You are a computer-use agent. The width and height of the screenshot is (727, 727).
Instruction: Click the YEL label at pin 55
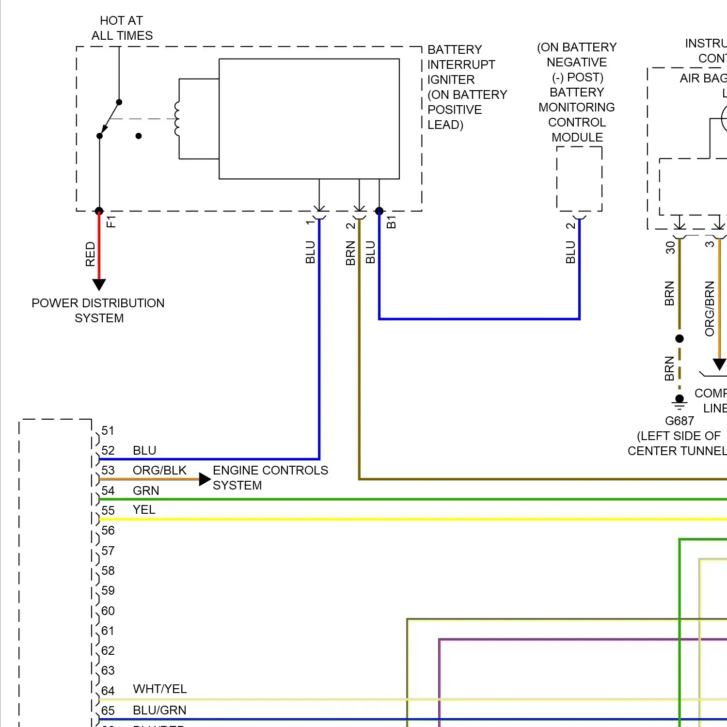[144, 509]
